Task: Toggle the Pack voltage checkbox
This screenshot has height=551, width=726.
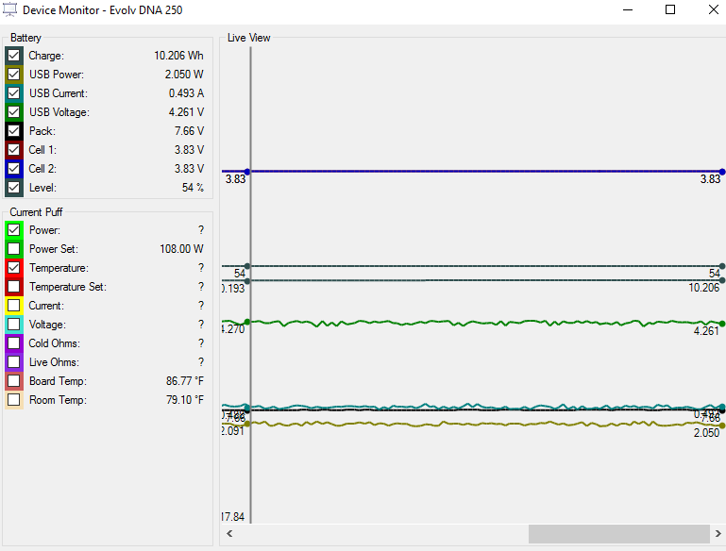Action: point(14,131)
